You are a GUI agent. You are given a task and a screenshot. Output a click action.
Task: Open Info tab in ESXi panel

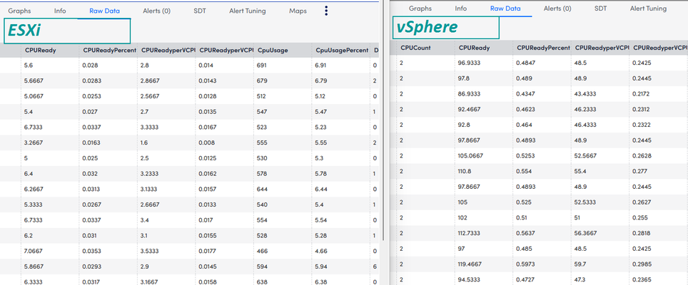click(60, 11)
